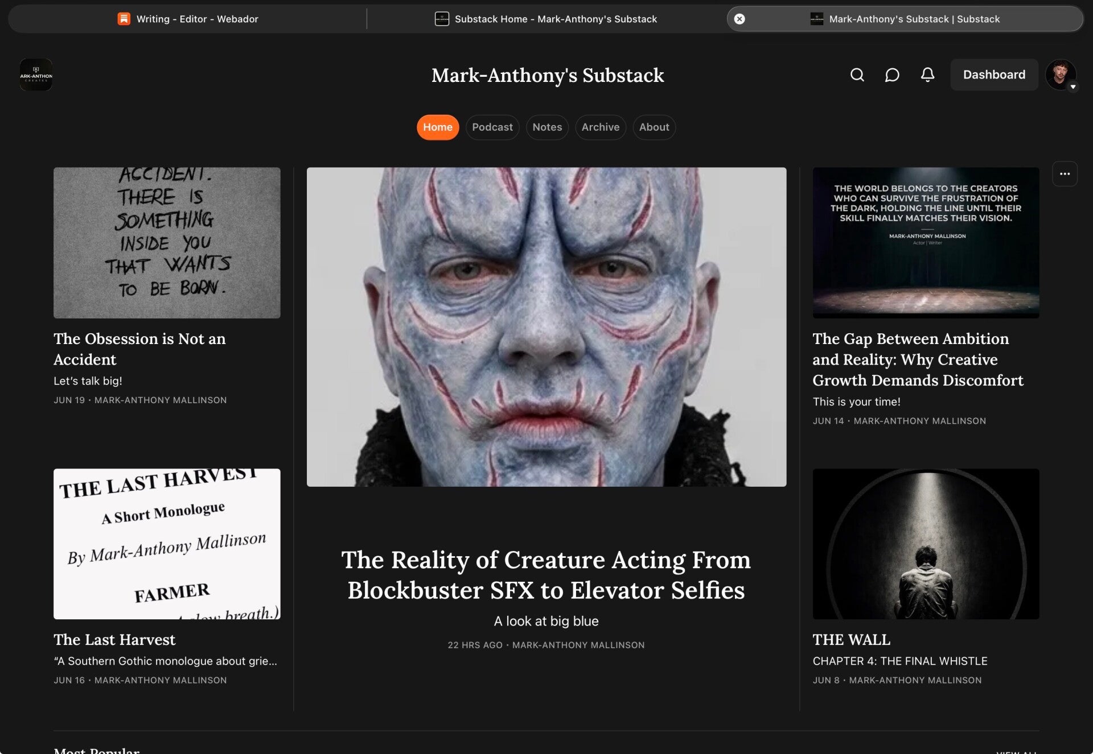The width and height of the screenshot is (1093, 754).
Task: Click the stage quote thumbnail image
Action: 926,243
